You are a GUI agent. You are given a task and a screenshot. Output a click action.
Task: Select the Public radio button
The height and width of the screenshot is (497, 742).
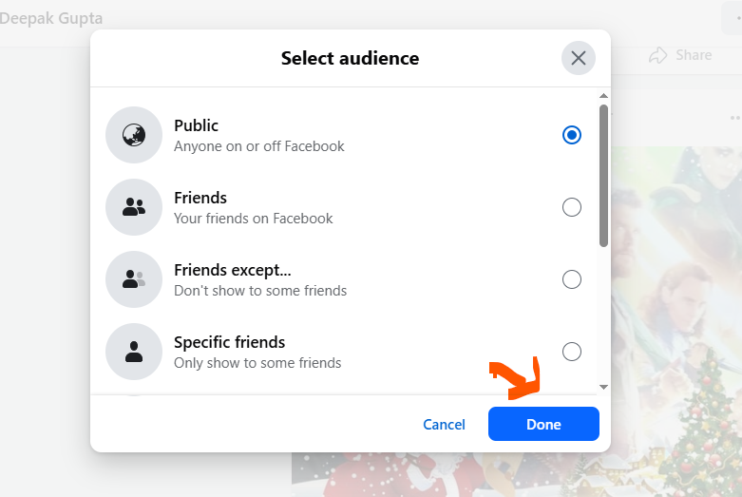(x=571, y=135)
